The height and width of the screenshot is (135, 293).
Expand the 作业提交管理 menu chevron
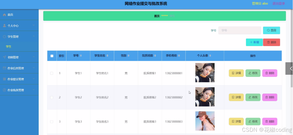click(x=34, y=79)
